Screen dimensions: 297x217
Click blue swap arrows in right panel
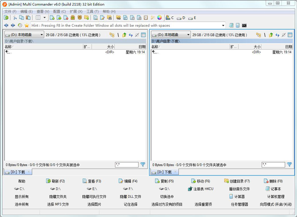pos(277,35)
